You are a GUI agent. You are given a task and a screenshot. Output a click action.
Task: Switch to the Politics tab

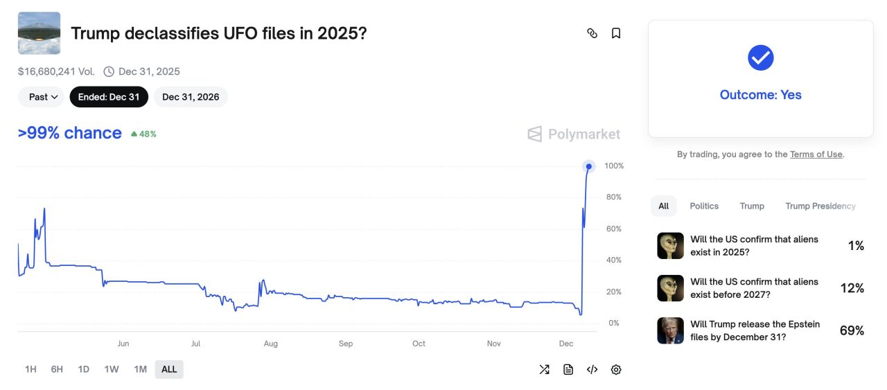(704, 206)
